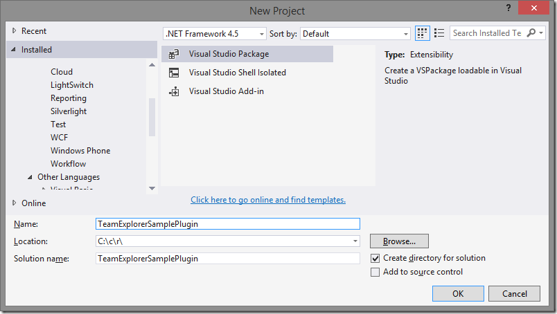
Task: Collapse the Other Languages tree node
Action: point(30,177)
